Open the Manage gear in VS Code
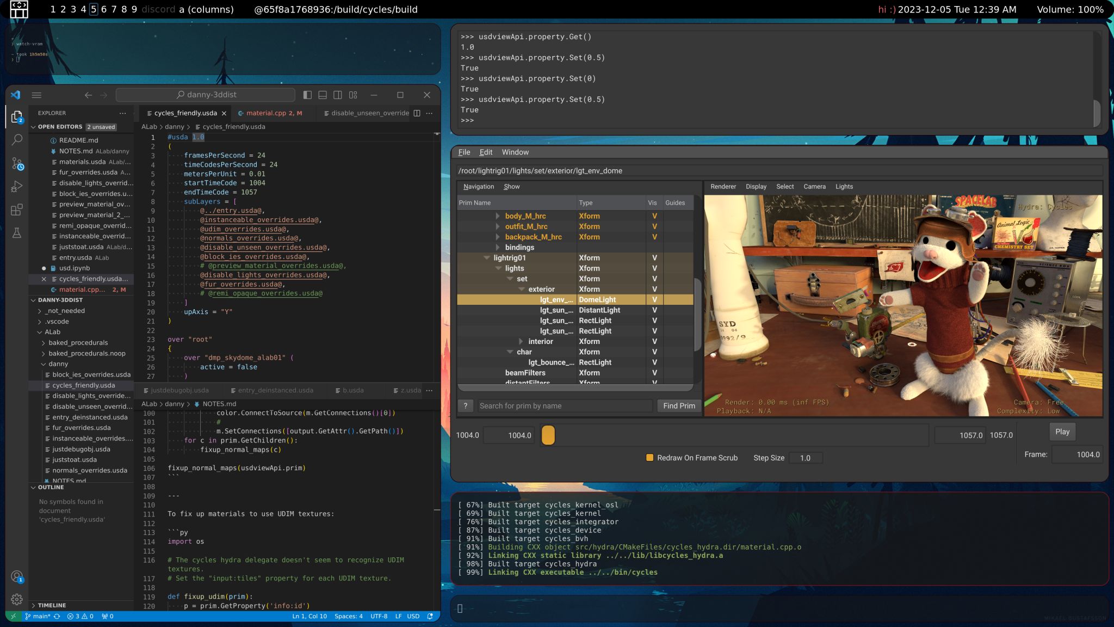Screen dimensions: 1114x627 coord(17,599)
